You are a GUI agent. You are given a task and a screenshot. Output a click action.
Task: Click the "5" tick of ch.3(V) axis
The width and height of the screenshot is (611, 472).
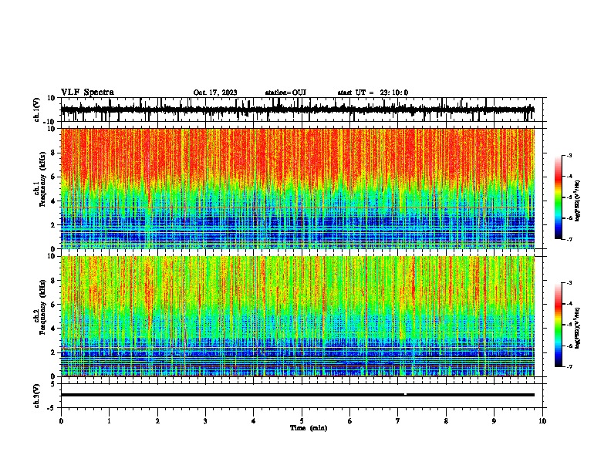[x=53, y=384]
